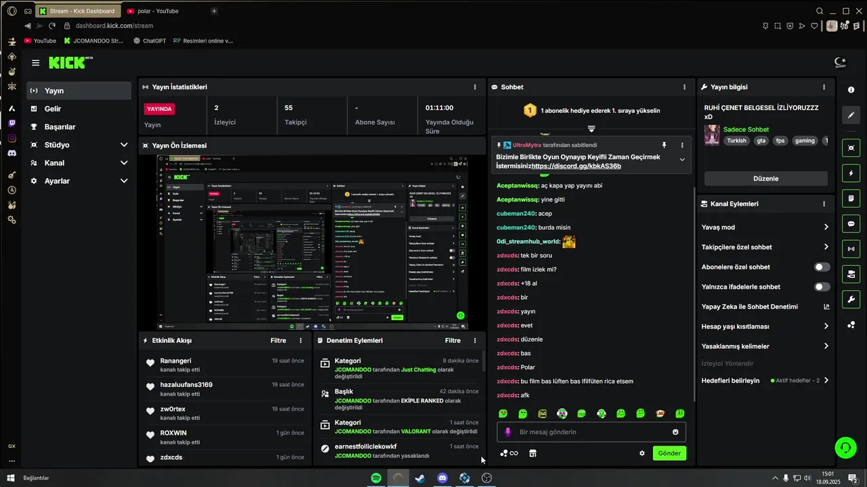The image size is (867, 487).
Task: Open chat settings gear icon
Action: click(642, 453)
